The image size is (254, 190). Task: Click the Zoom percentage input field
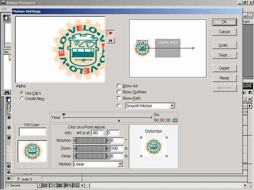(x=117, y=148)
